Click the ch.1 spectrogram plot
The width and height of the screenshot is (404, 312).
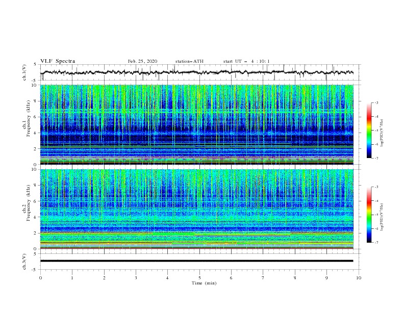click(197, 124)
